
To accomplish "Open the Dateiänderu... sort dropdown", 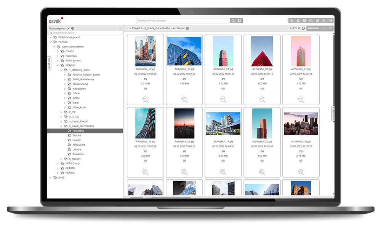I will click(317, 28).
